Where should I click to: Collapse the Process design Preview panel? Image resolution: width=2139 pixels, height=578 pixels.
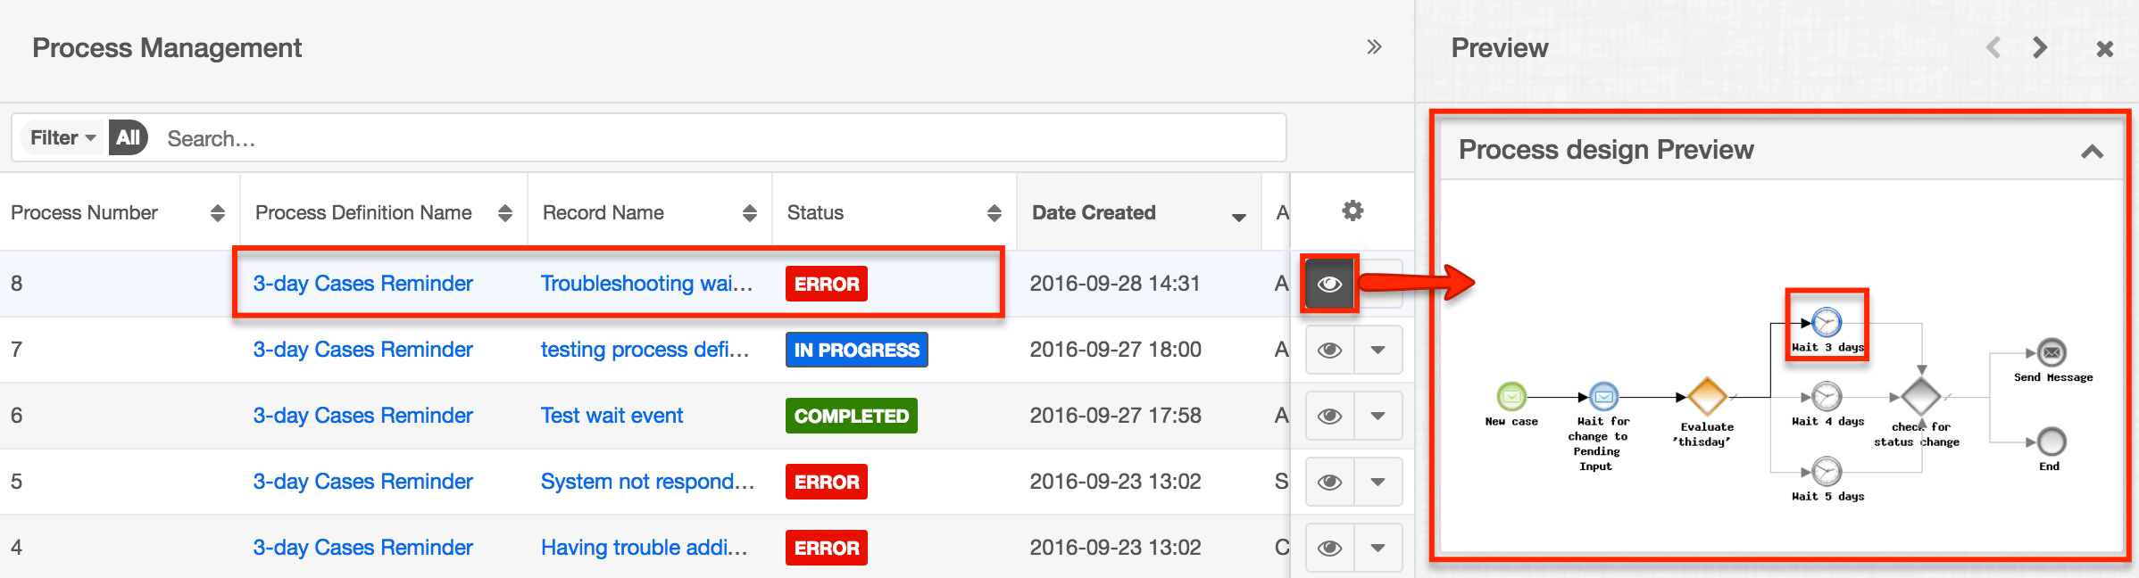[x=2092, y=152]
